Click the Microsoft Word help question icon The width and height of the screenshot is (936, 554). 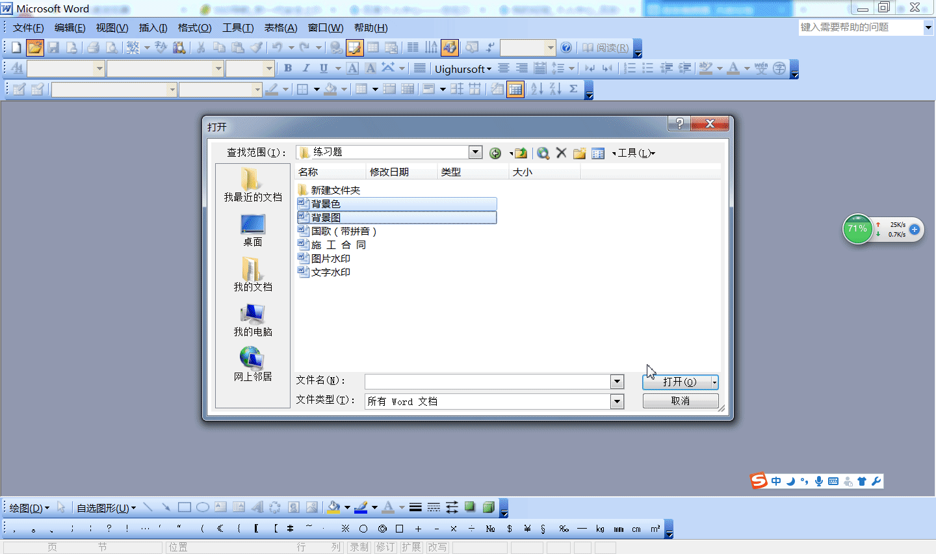pos(566,47)
